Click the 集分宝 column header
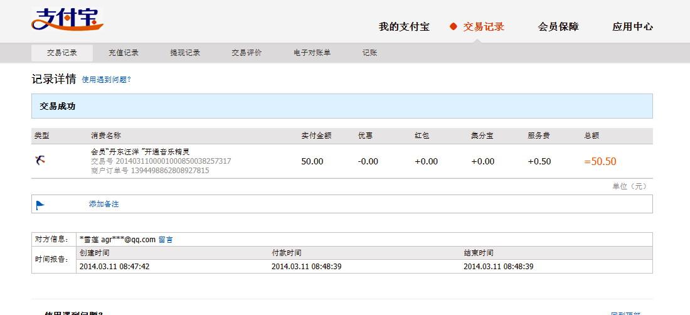This screenshot has height=315, width=690. point(482,136)
